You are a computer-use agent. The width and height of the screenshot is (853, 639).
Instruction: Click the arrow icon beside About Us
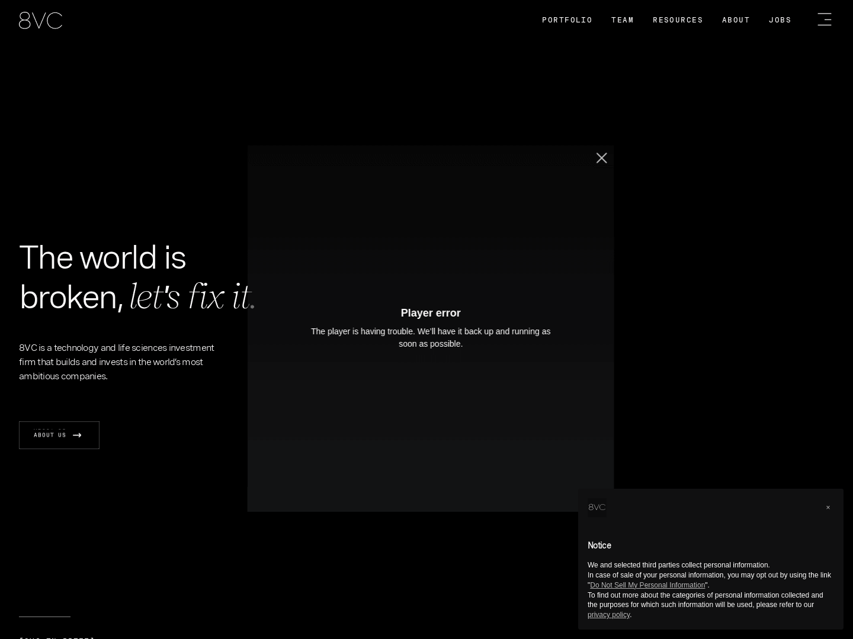(x=77, y=435)
